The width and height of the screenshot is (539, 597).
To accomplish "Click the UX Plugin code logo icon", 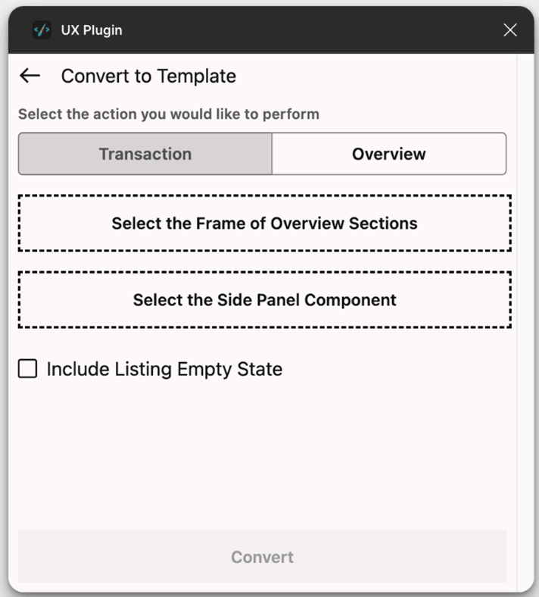I will pos(42,30).
